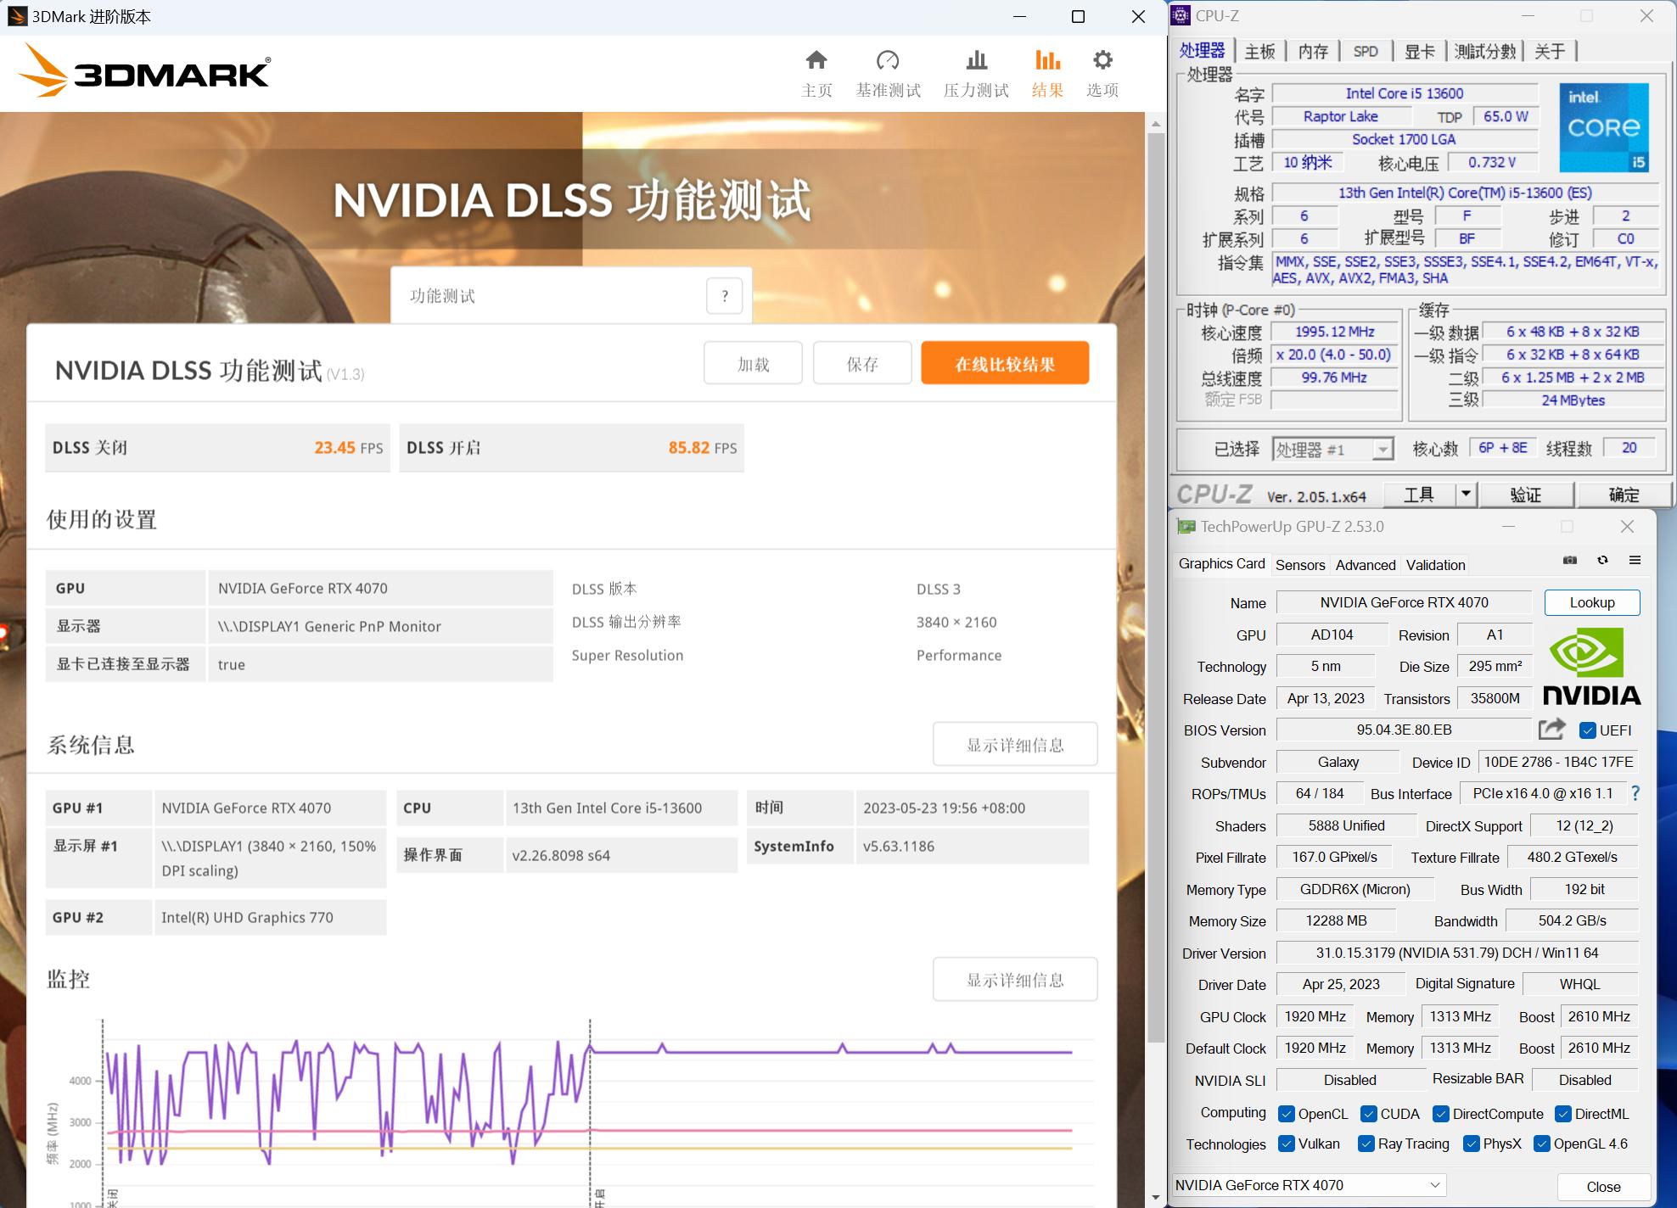
Task: Select the 基准测试 benchmark icon in 3DMark
Action: coord(888,60)
